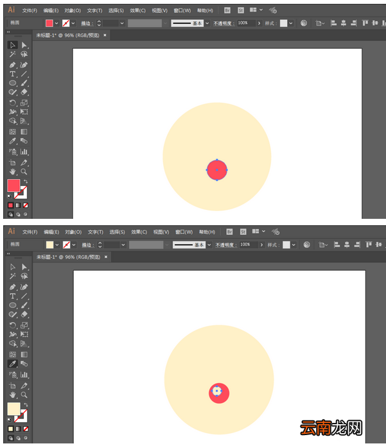Pick the Magic Wand tool in upper window
Screen dimensions: 386x446
point(13,54)
